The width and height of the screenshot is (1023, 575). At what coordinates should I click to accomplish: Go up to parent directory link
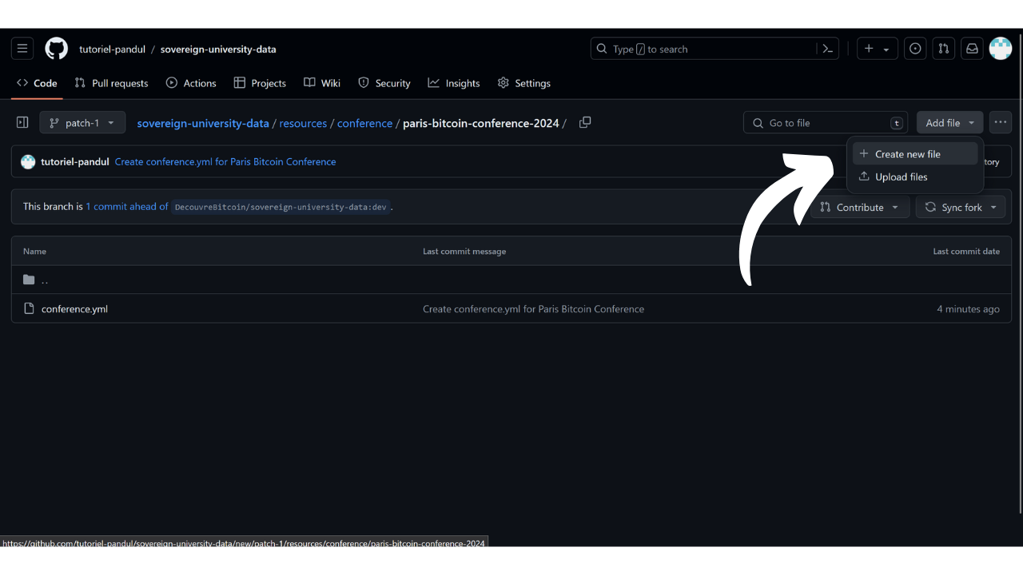(x=45, y=280)
